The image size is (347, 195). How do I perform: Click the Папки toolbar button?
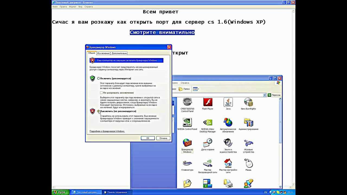coord(184,89)
